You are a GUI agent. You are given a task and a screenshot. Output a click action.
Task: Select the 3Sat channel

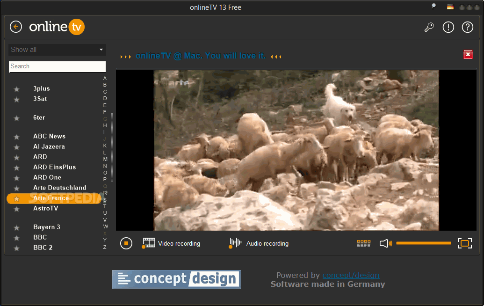click(40, 99)
